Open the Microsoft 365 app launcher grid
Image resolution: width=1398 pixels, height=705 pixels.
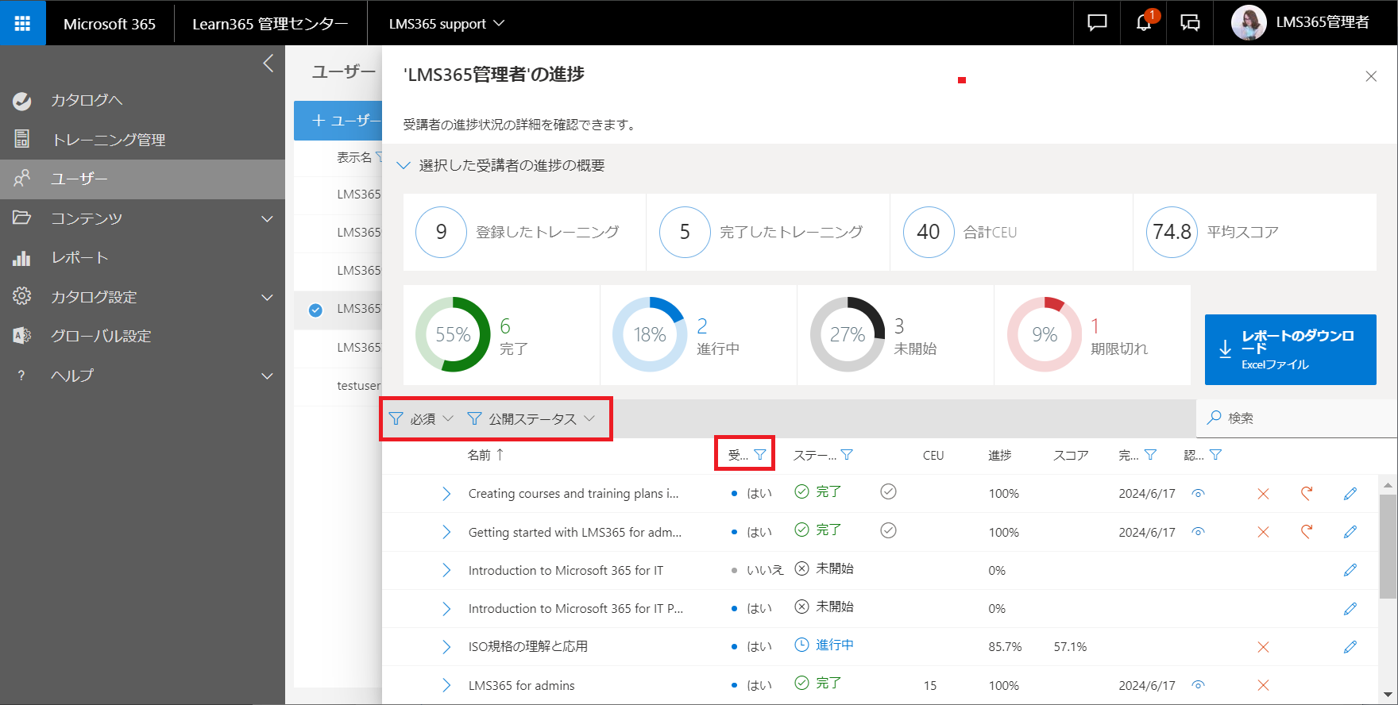click(x=22, y=23)
